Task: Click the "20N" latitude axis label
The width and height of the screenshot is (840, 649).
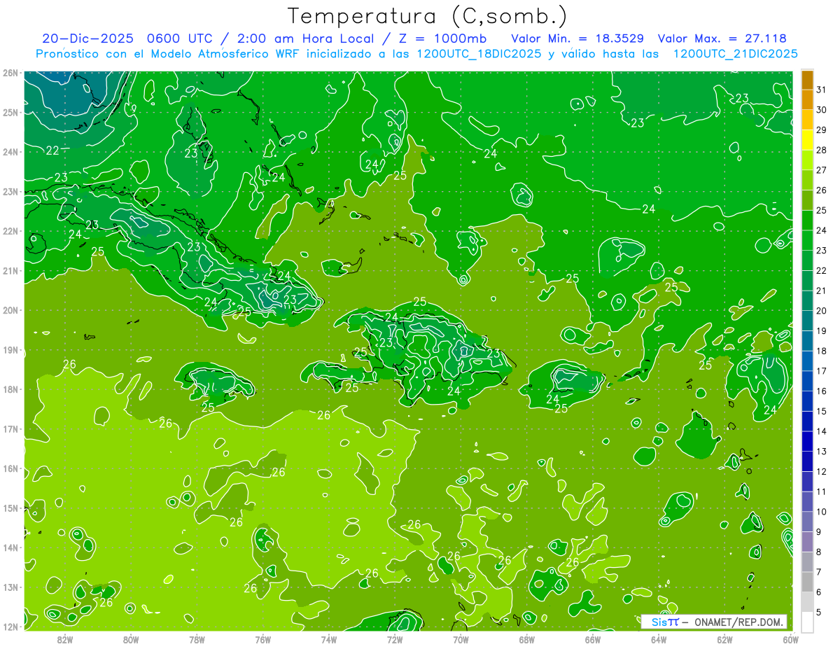Action: (10, 310)
